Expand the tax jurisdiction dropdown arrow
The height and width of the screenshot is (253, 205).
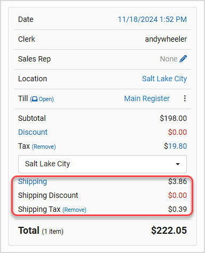[x=178, y=164]
